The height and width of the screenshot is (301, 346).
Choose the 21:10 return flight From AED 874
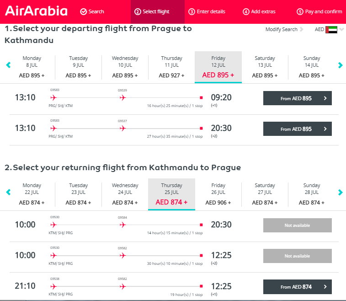click(x=297, y=287)
